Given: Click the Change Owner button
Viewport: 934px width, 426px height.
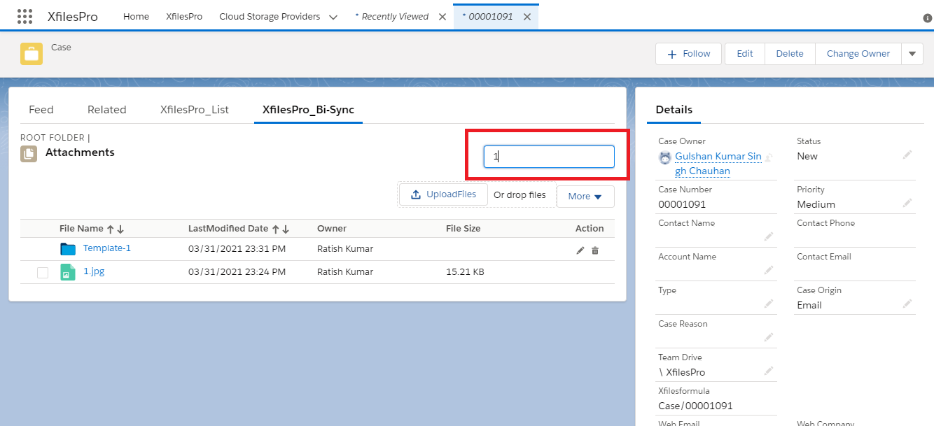Looking at the screenshot, I should (858, 54).
